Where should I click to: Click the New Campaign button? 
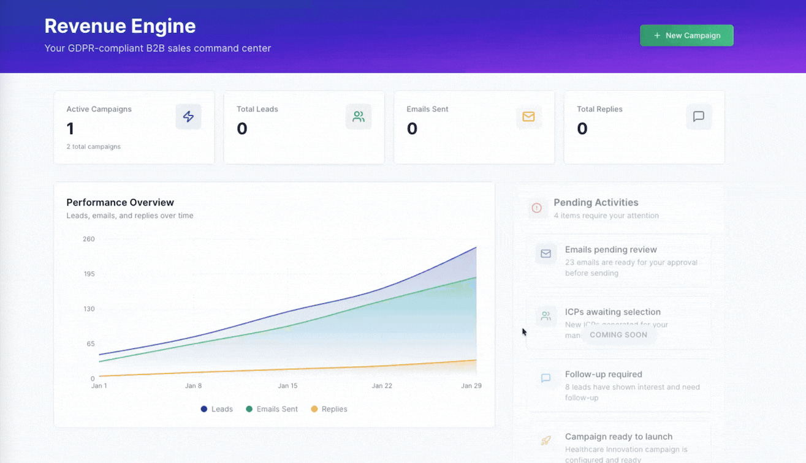(686, 36)
